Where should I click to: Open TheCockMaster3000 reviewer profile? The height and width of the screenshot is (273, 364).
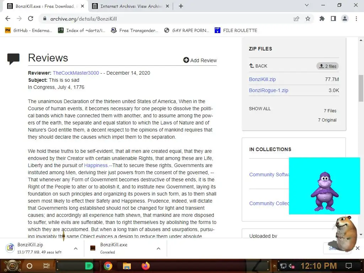(76, 73)
